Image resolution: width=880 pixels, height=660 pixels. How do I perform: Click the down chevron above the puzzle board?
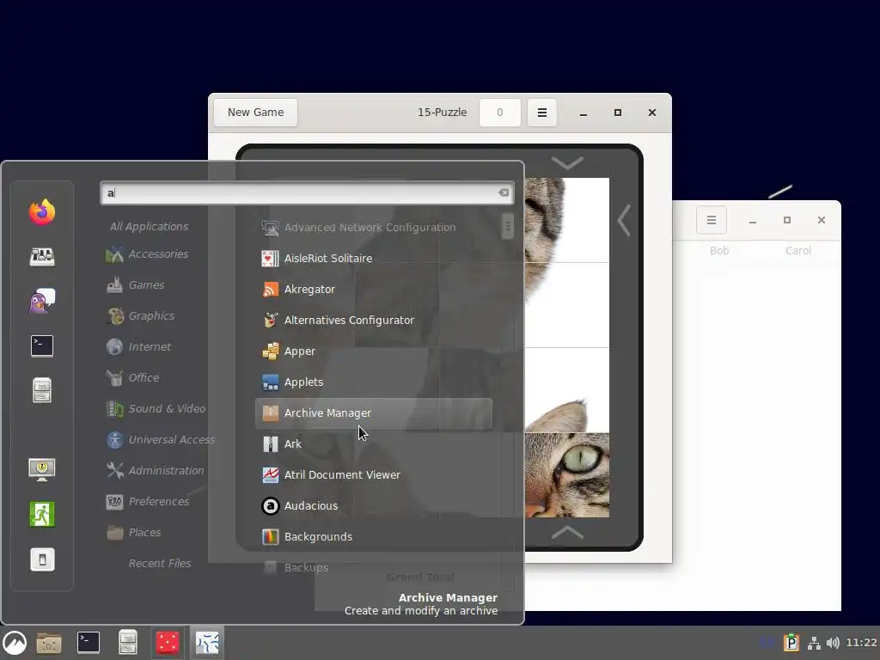567,162
